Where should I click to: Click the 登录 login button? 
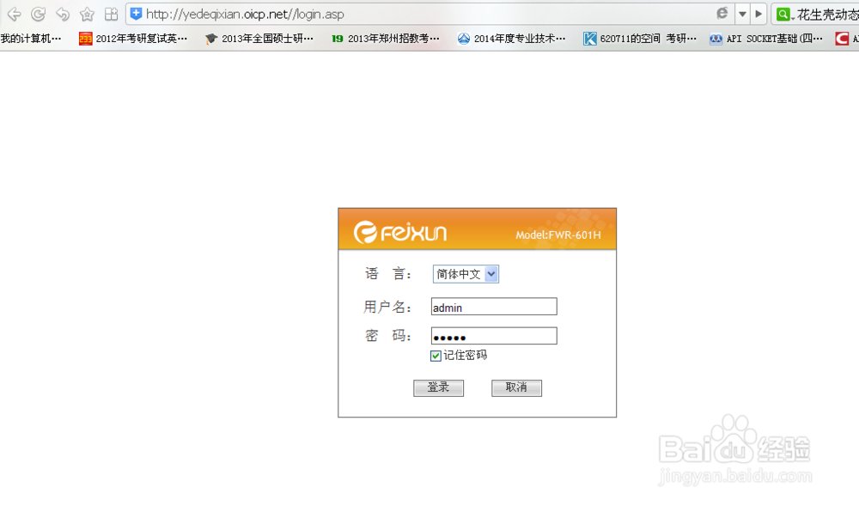[438, 387]
